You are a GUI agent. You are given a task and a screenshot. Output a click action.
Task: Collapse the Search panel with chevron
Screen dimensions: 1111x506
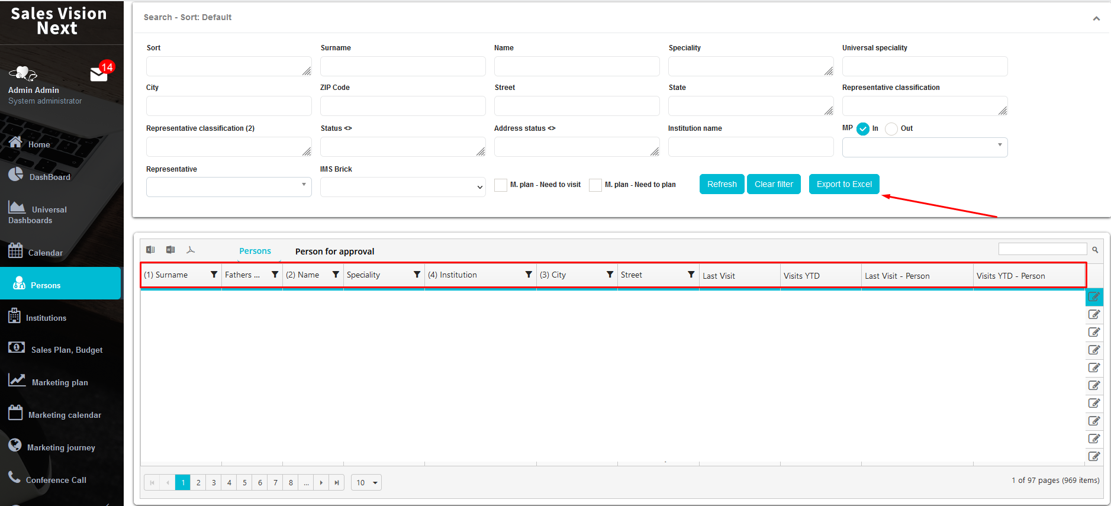tap(1096, 18)
